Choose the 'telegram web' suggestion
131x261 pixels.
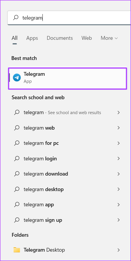[x=68, y=128]
